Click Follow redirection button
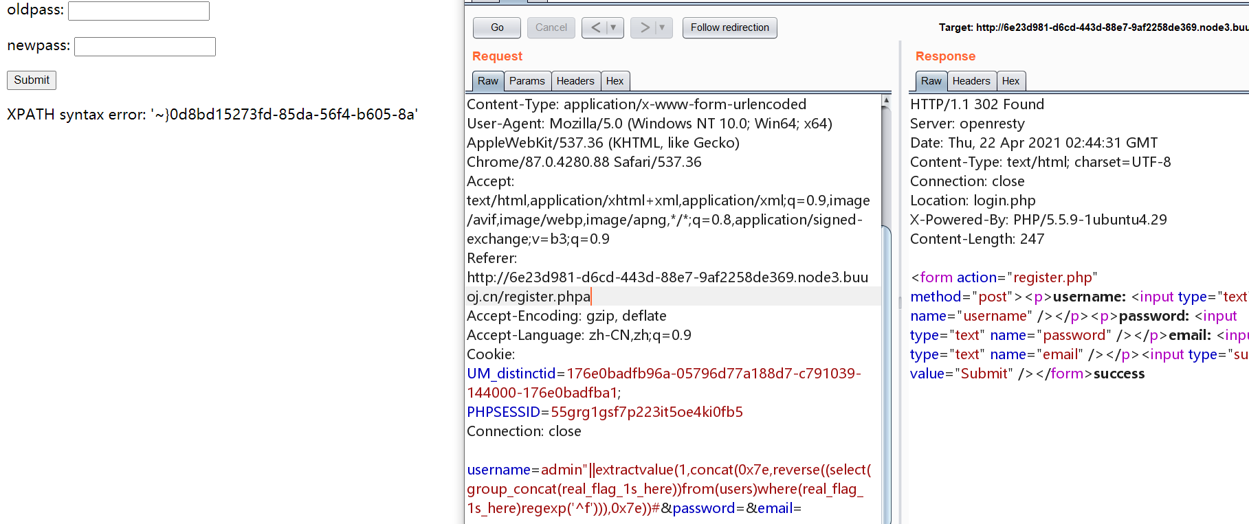 (730, 27)
